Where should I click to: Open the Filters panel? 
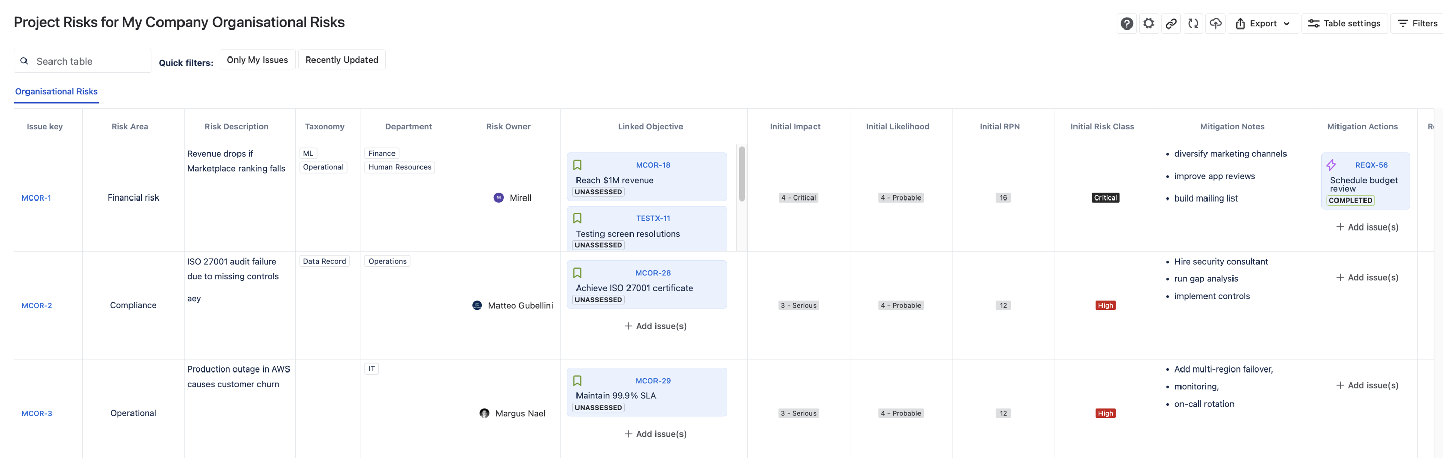(x=1418, y=23)
